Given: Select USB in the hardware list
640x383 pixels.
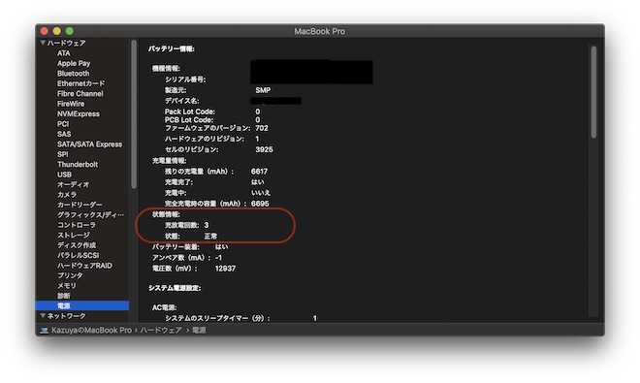Looking at the screenshot, I should point(65,175).
